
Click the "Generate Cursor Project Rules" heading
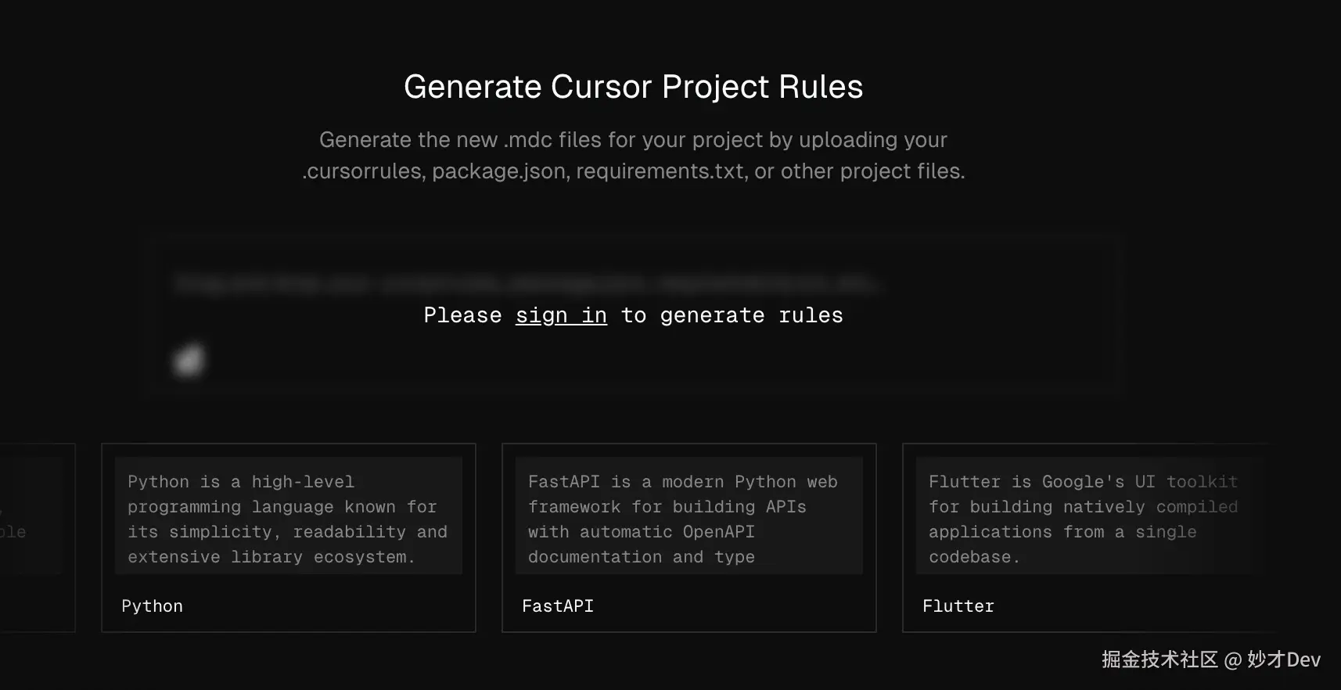(x=633, y=87)
